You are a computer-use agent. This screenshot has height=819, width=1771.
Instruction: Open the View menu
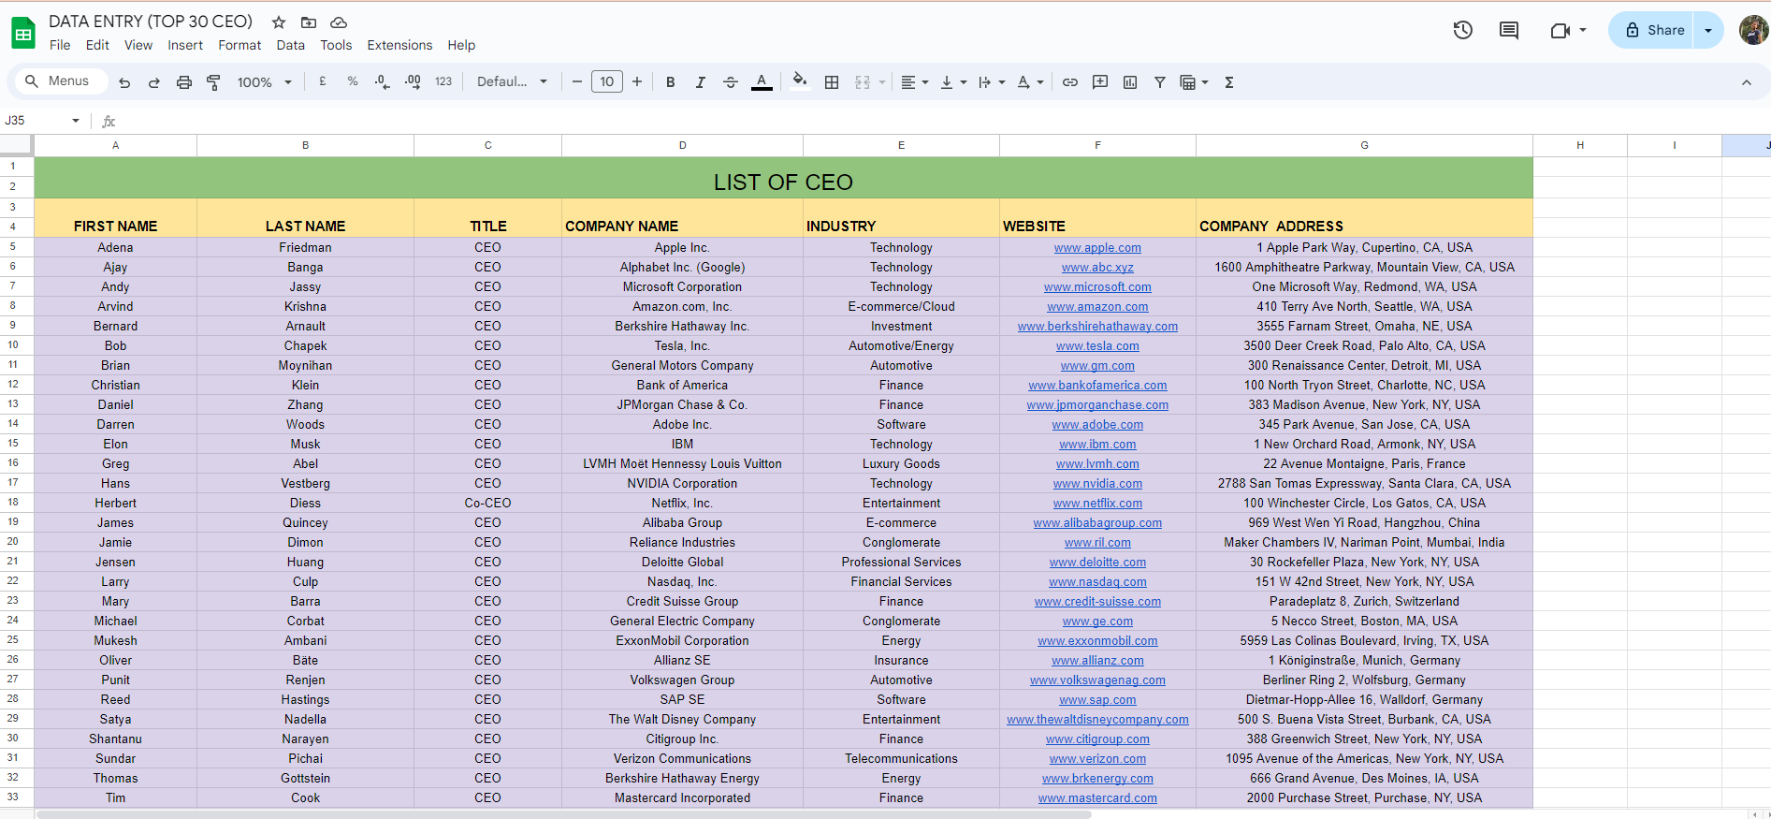pos(138,45)
